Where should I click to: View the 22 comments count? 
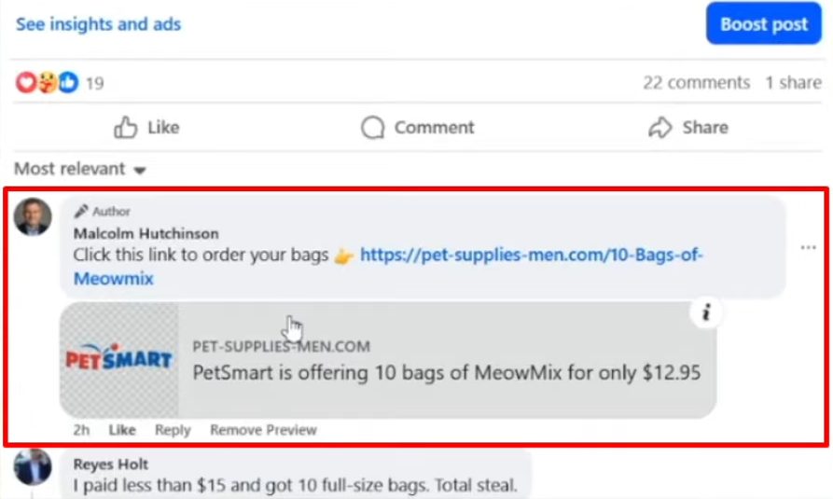click(x=696, y=83)
